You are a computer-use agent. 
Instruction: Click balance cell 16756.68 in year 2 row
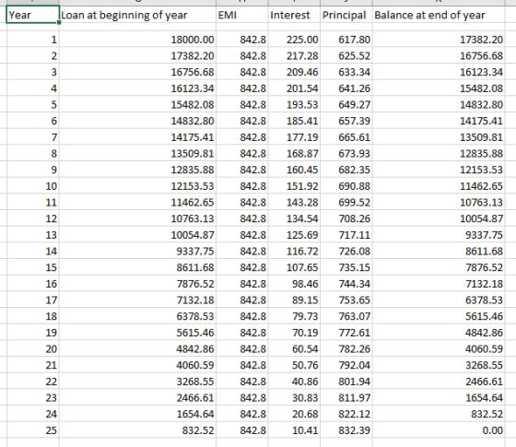(x=439, y=55)
